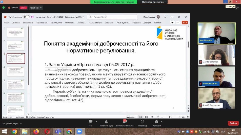Screen dimensions: 241x135
Task: Expand Настройки звука audio settings caret
Action: (x=21, y=123)
